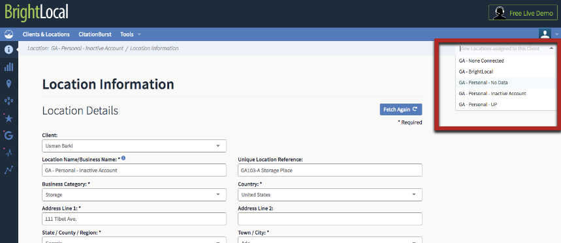Select the location info sidebar icon
This screenshot has width=561, height=243.
(8, 50)
